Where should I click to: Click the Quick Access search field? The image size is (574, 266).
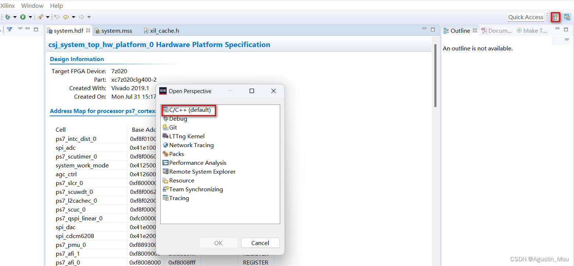526,17
